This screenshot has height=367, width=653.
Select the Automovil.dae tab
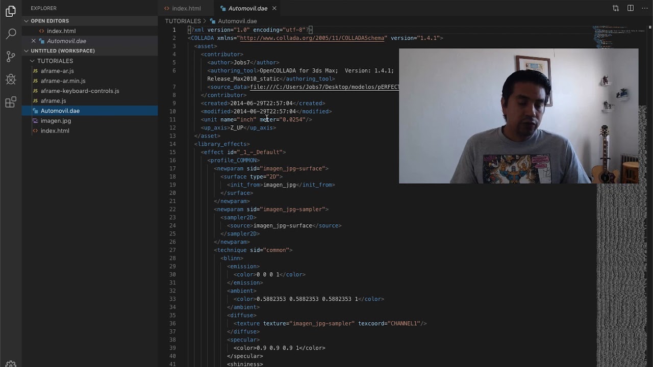[x=247, y=8]
